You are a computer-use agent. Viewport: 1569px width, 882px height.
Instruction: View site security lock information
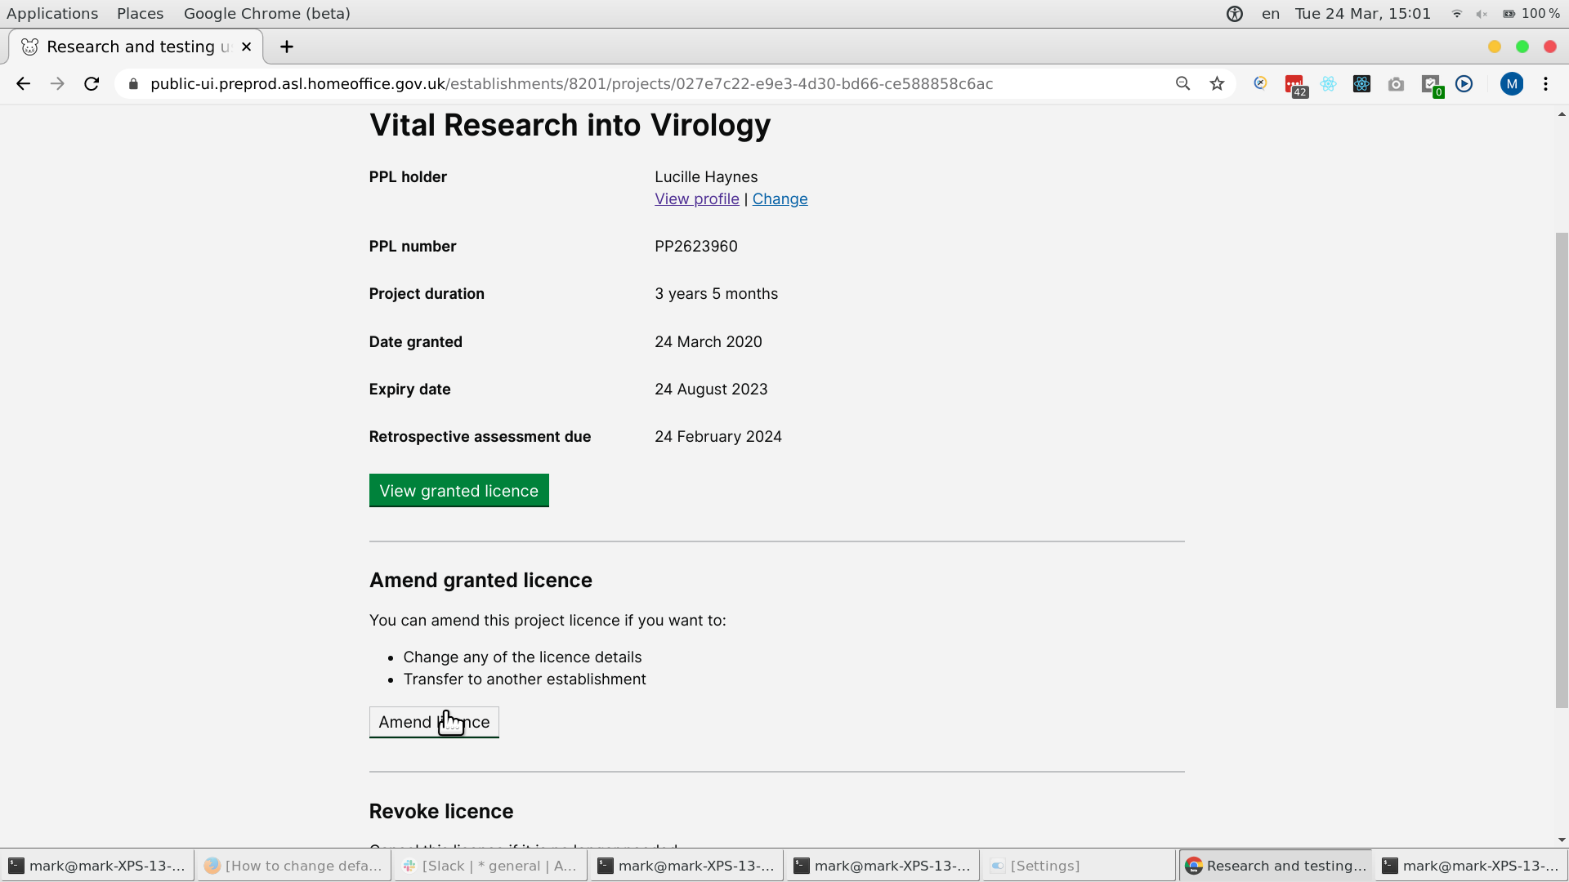click(x=133, y=84)
